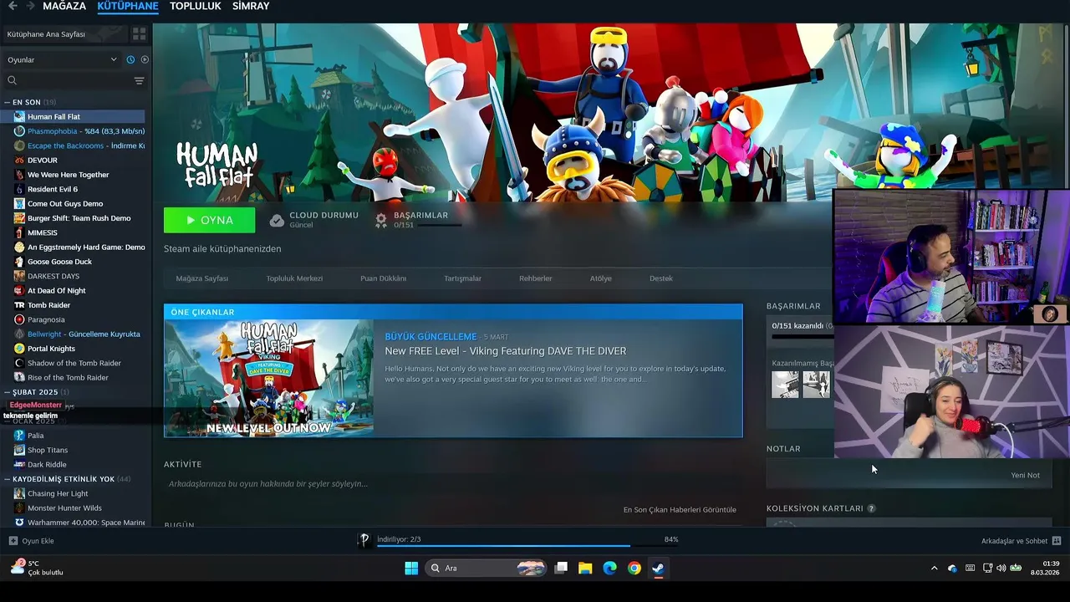The image size is (1070, 602).
Task: Open the Oyunlar category dropdown
Action: (x=63, y=59)
